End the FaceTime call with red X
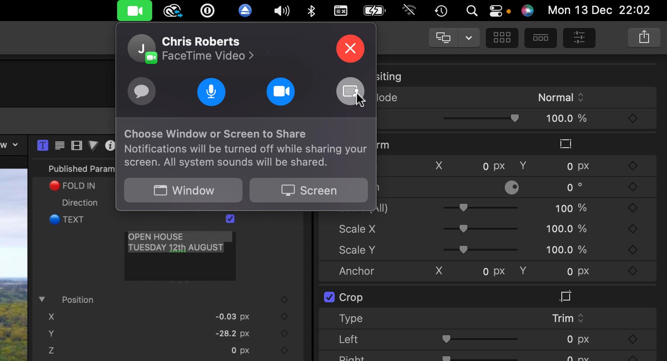The width and height of the screenshot is (667, 361). [x=350, y=48]
